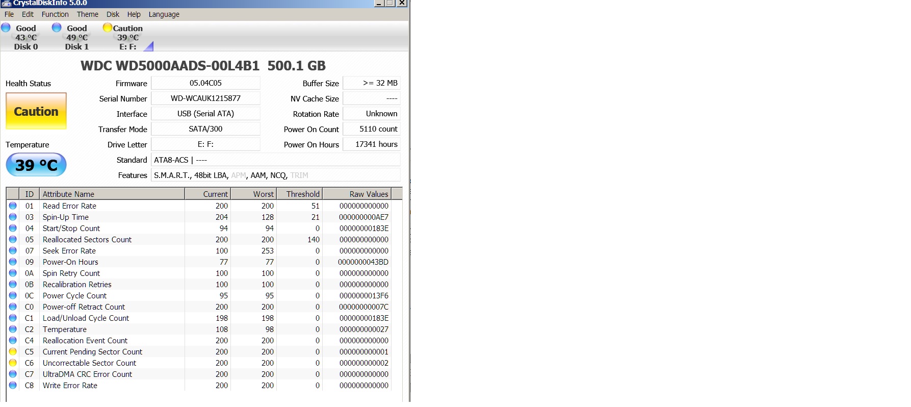This screenshot has width=911, height=407.
Task: Select Disk 0 good status icon
Action: pos(6,27)
